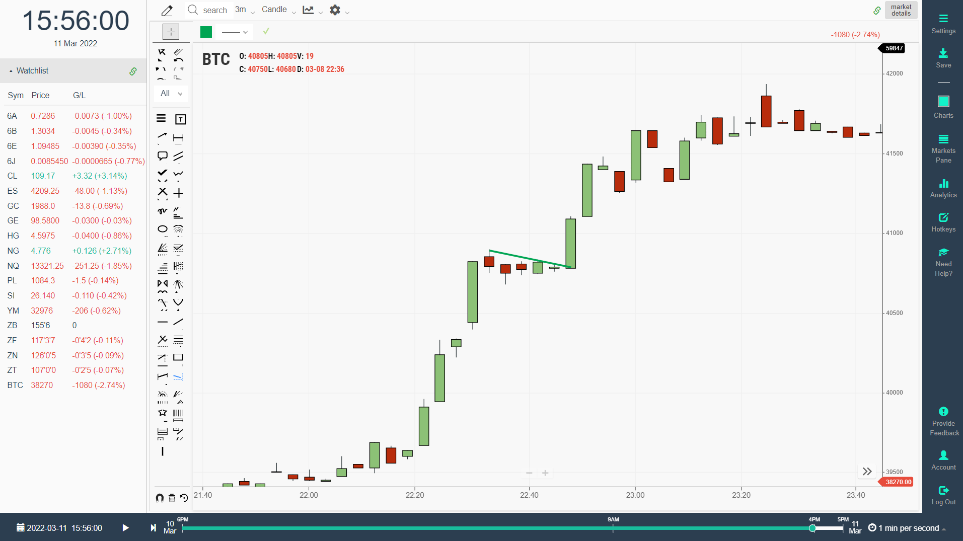
Task: Open the Charts panel in sidebar
Action: tap(943, 106)
